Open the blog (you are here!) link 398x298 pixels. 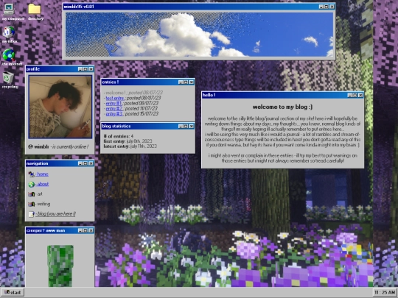(x=55, y=214)
